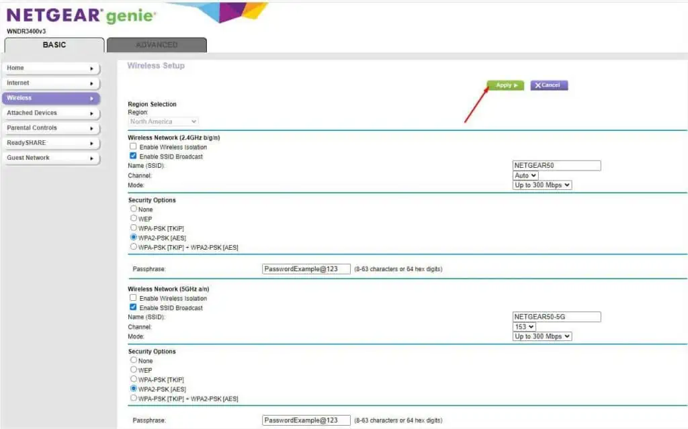Click the NETGEAR50-5G SSID name field
Image resolution: width=688 pixels, height=429 pixels.
point(556,317)
